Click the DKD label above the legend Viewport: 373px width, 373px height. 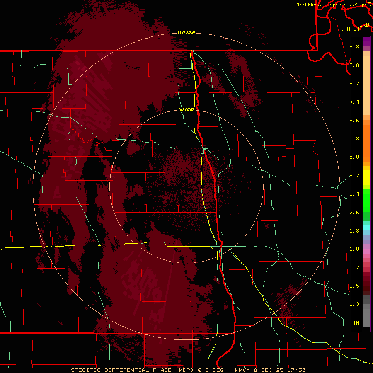tap(364, 24)
